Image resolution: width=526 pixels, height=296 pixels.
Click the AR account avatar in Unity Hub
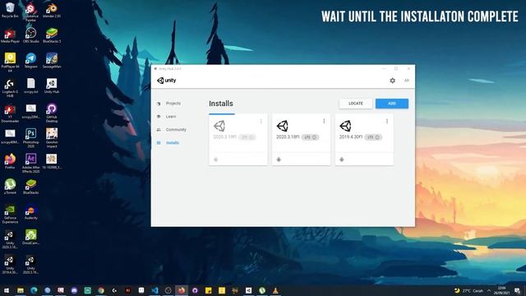point(407,81)
